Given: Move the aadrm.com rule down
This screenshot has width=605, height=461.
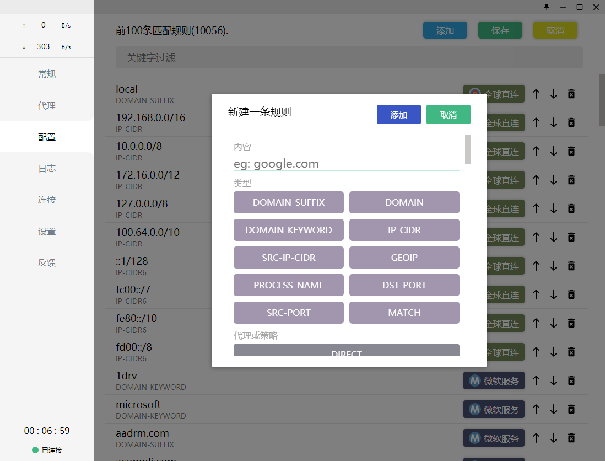Looking at the screenshot, I should click(554, 438).
